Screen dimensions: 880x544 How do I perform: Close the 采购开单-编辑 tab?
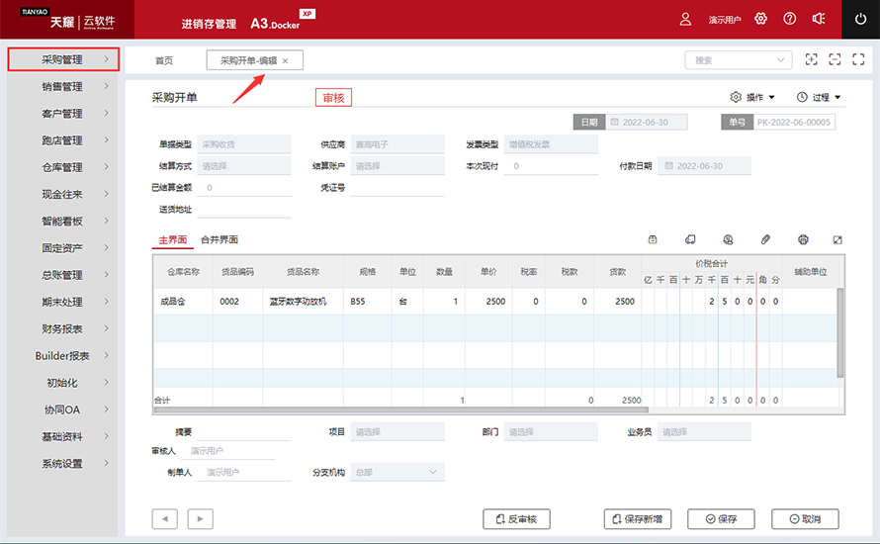[285, 61]
